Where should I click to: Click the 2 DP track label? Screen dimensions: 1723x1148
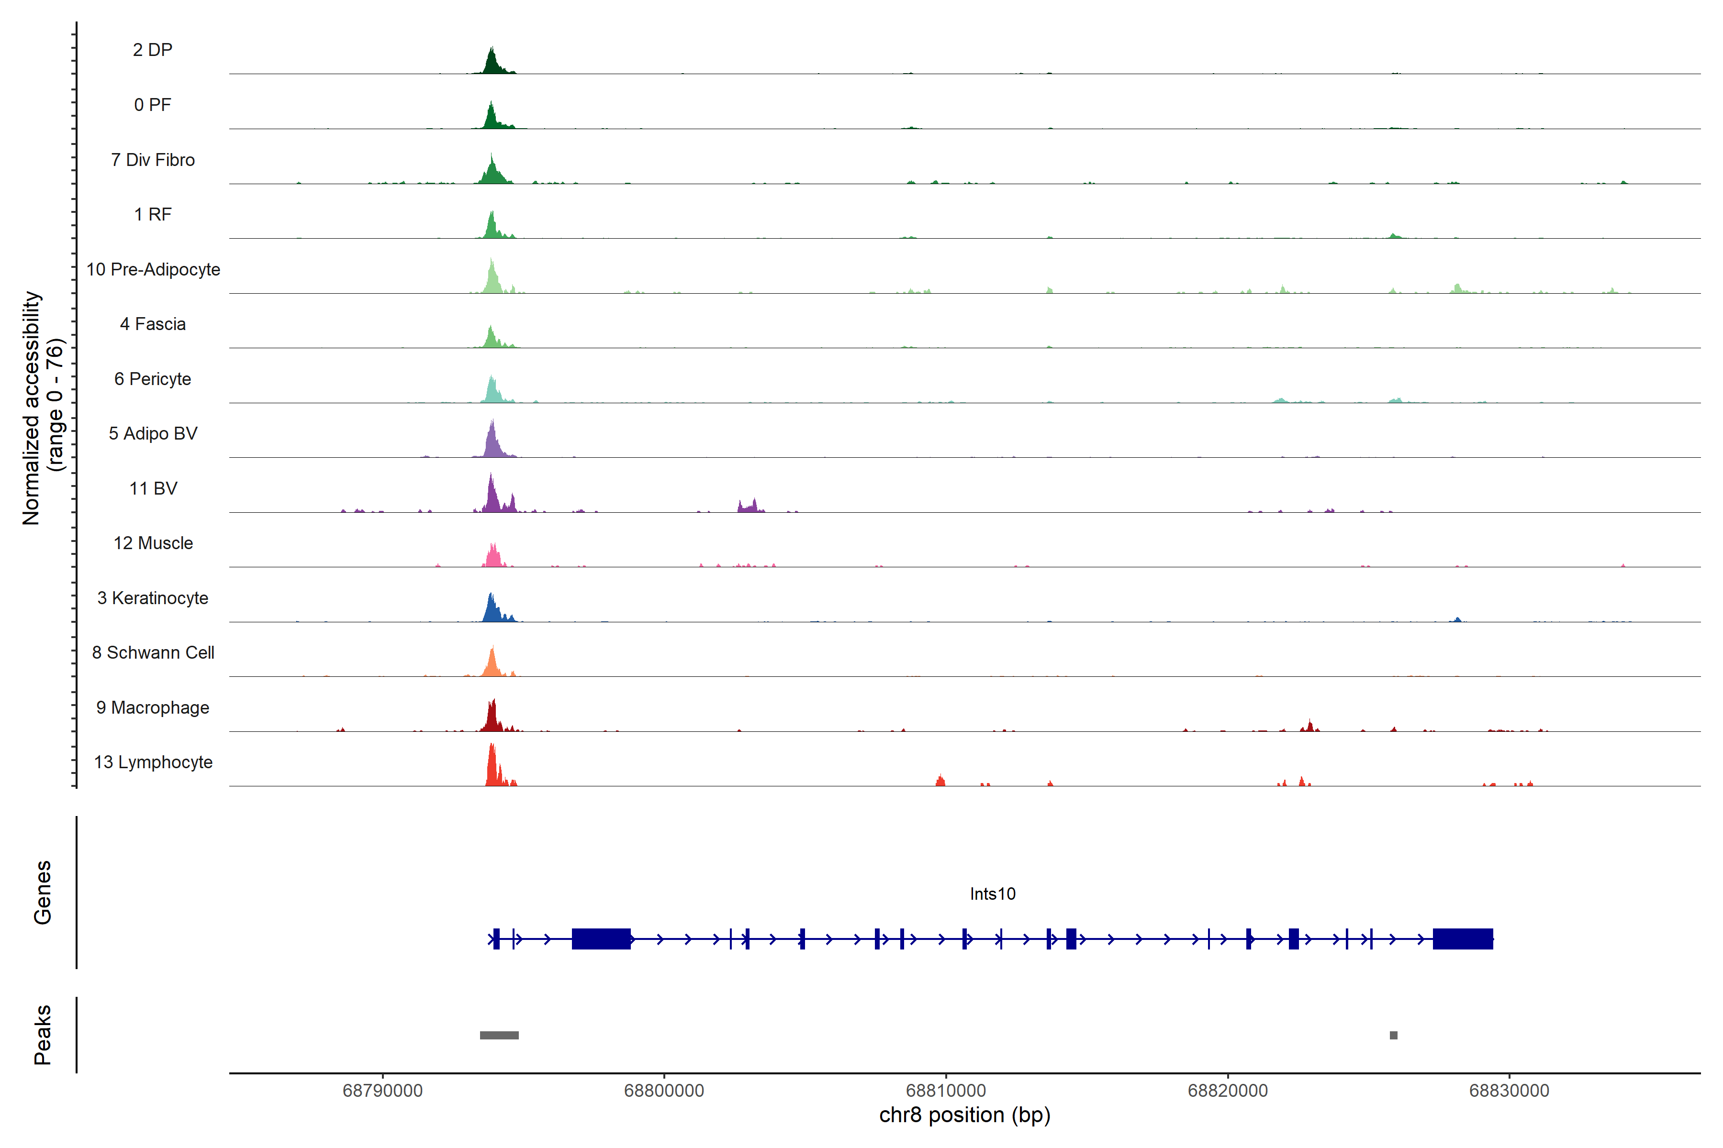[x=152, y=50]
